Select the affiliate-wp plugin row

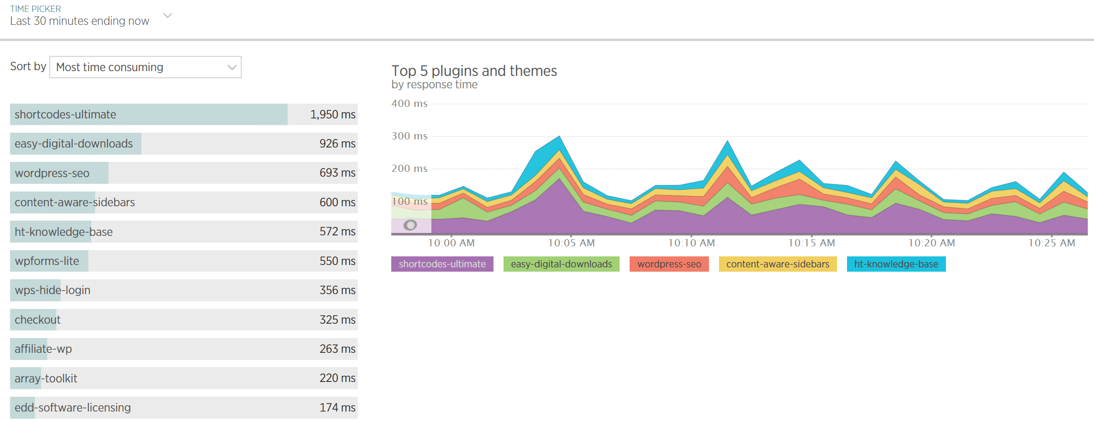pyautogui.click(x=183, y=349)
